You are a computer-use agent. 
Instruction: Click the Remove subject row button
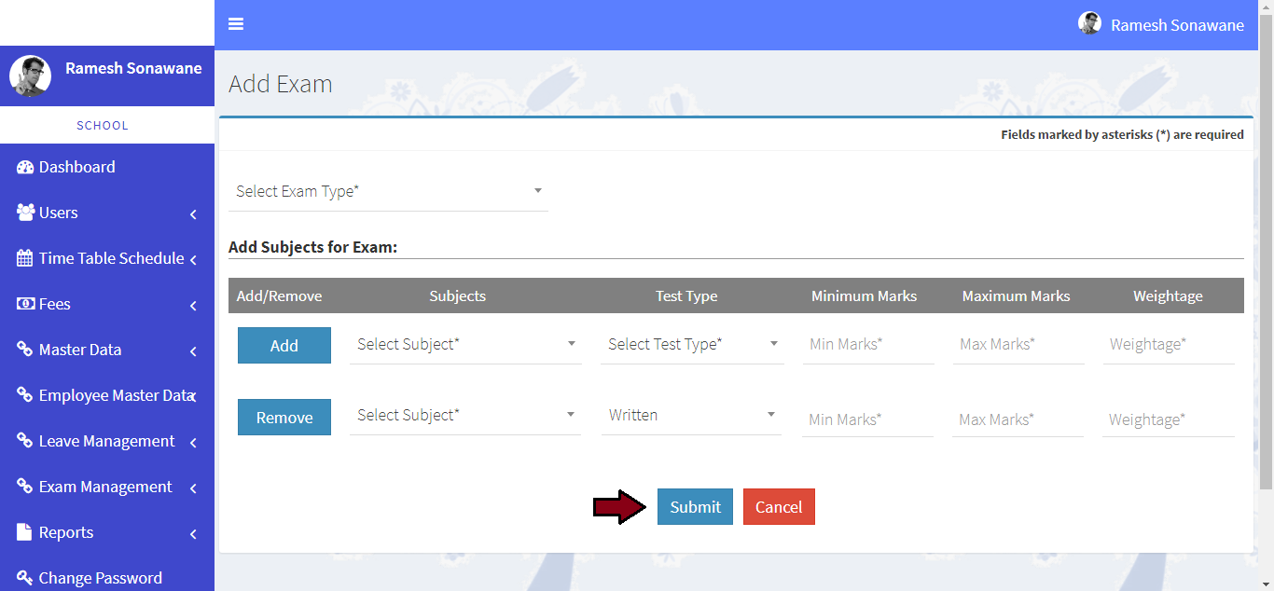coord(284,417)
